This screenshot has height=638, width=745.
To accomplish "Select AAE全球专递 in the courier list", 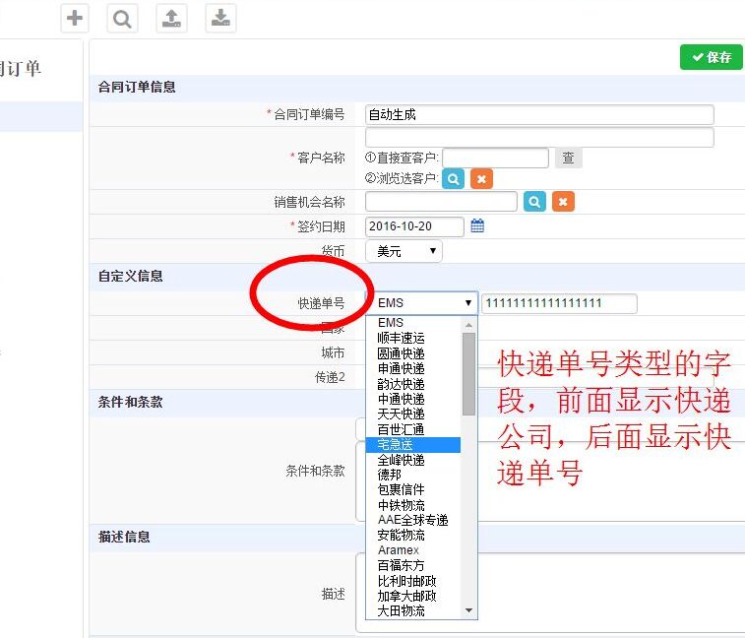I will [x=412, y=520].
